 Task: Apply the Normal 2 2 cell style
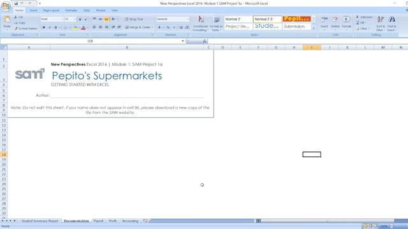[268, 19]
